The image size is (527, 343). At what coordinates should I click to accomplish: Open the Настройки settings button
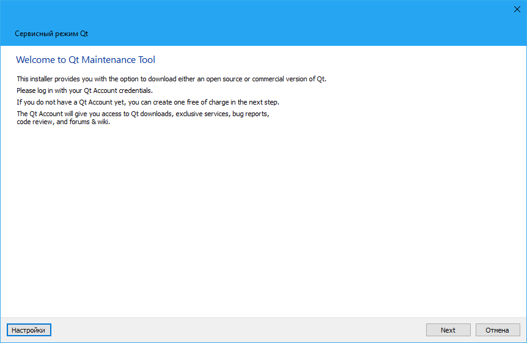pyautogui.click(x=29, y=330)
